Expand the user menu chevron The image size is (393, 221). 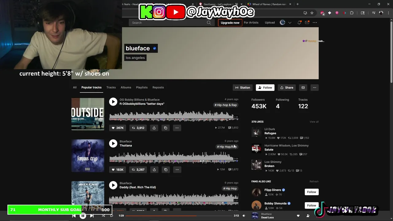tap(290, 23)
